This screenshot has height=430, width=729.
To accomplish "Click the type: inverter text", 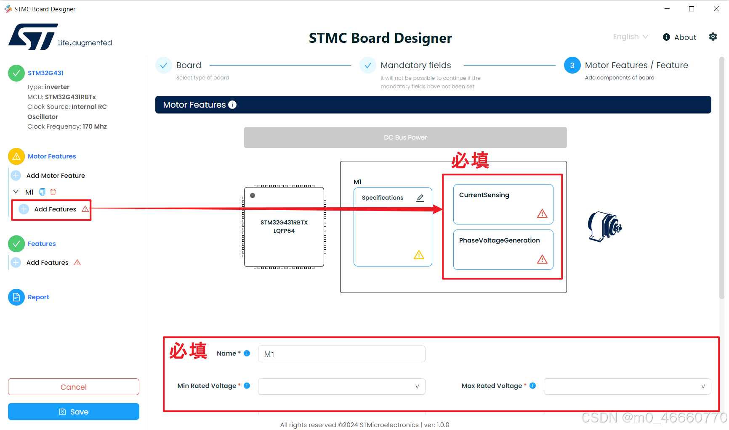I will pos(48,87).
